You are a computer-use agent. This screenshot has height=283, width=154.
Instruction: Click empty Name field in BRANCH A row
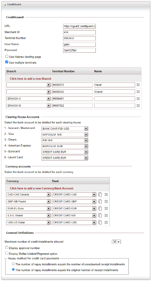click(x=115, y=99)
